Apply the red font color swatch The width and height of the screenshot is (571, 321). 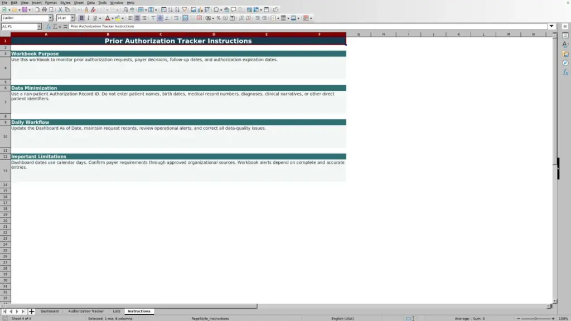[108, 18]
